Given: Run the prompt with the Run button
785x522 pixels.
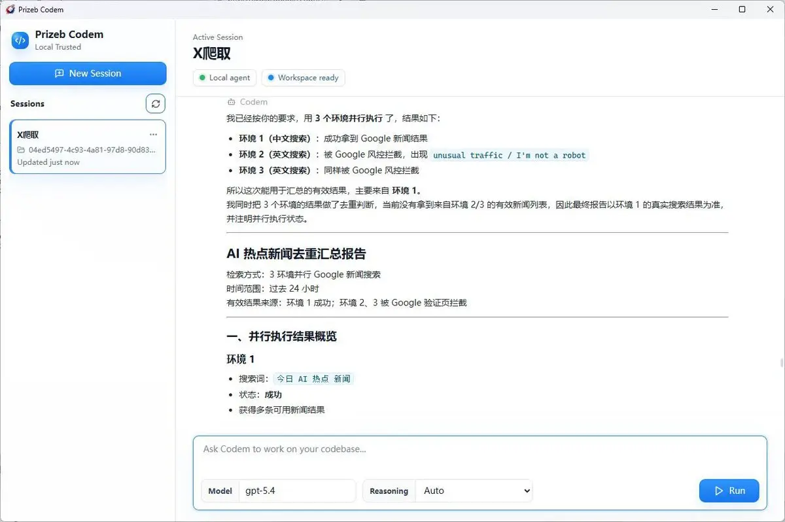Looking at the screenshot, I should 729,491.
